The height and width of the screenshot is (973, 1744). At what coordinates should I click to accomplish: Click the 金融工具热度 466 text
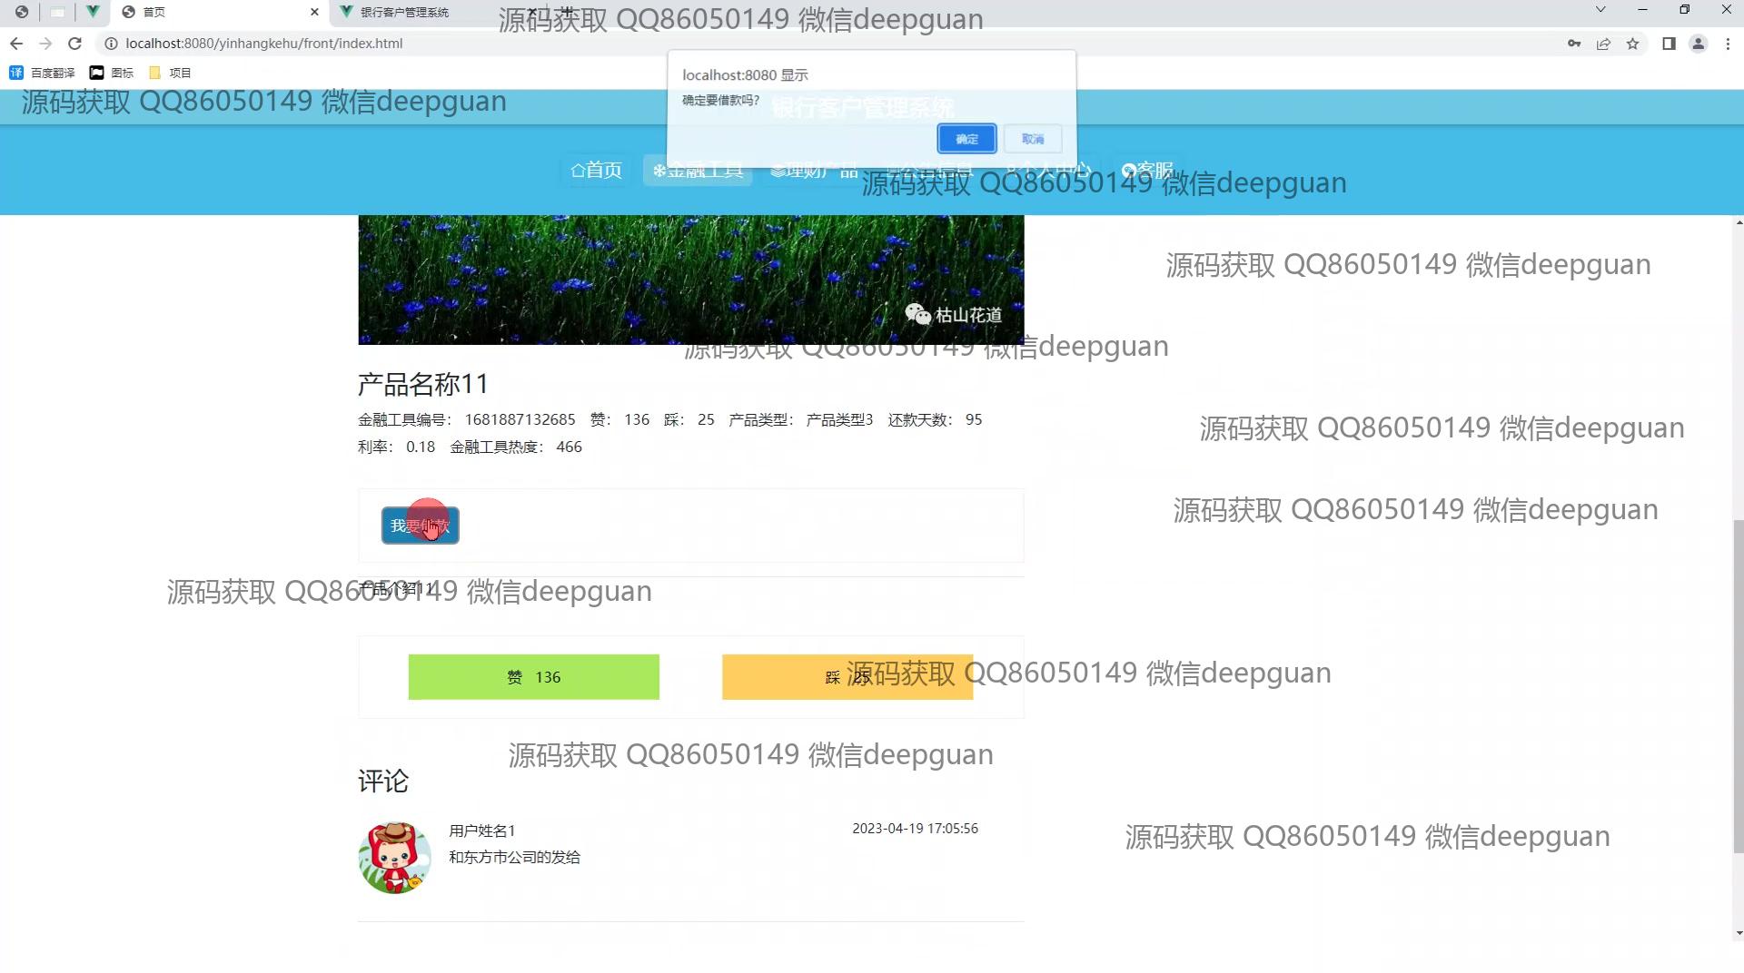[x=516, y=447]
